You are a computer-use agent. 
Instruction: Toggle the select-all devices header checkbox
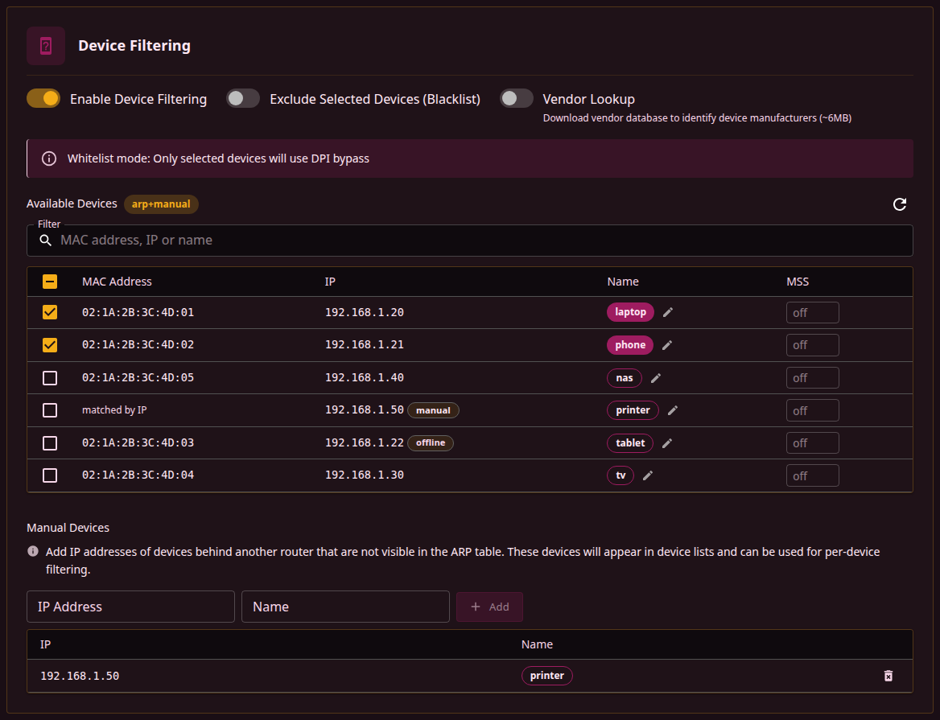coord(50,282)
